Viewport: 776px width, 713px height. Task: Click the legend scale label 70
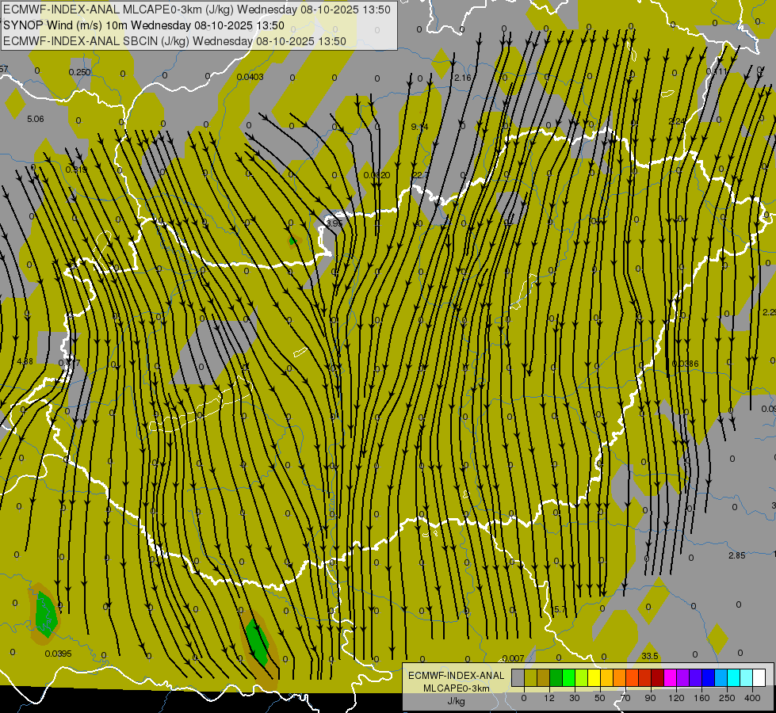click(x=625, y=698)
